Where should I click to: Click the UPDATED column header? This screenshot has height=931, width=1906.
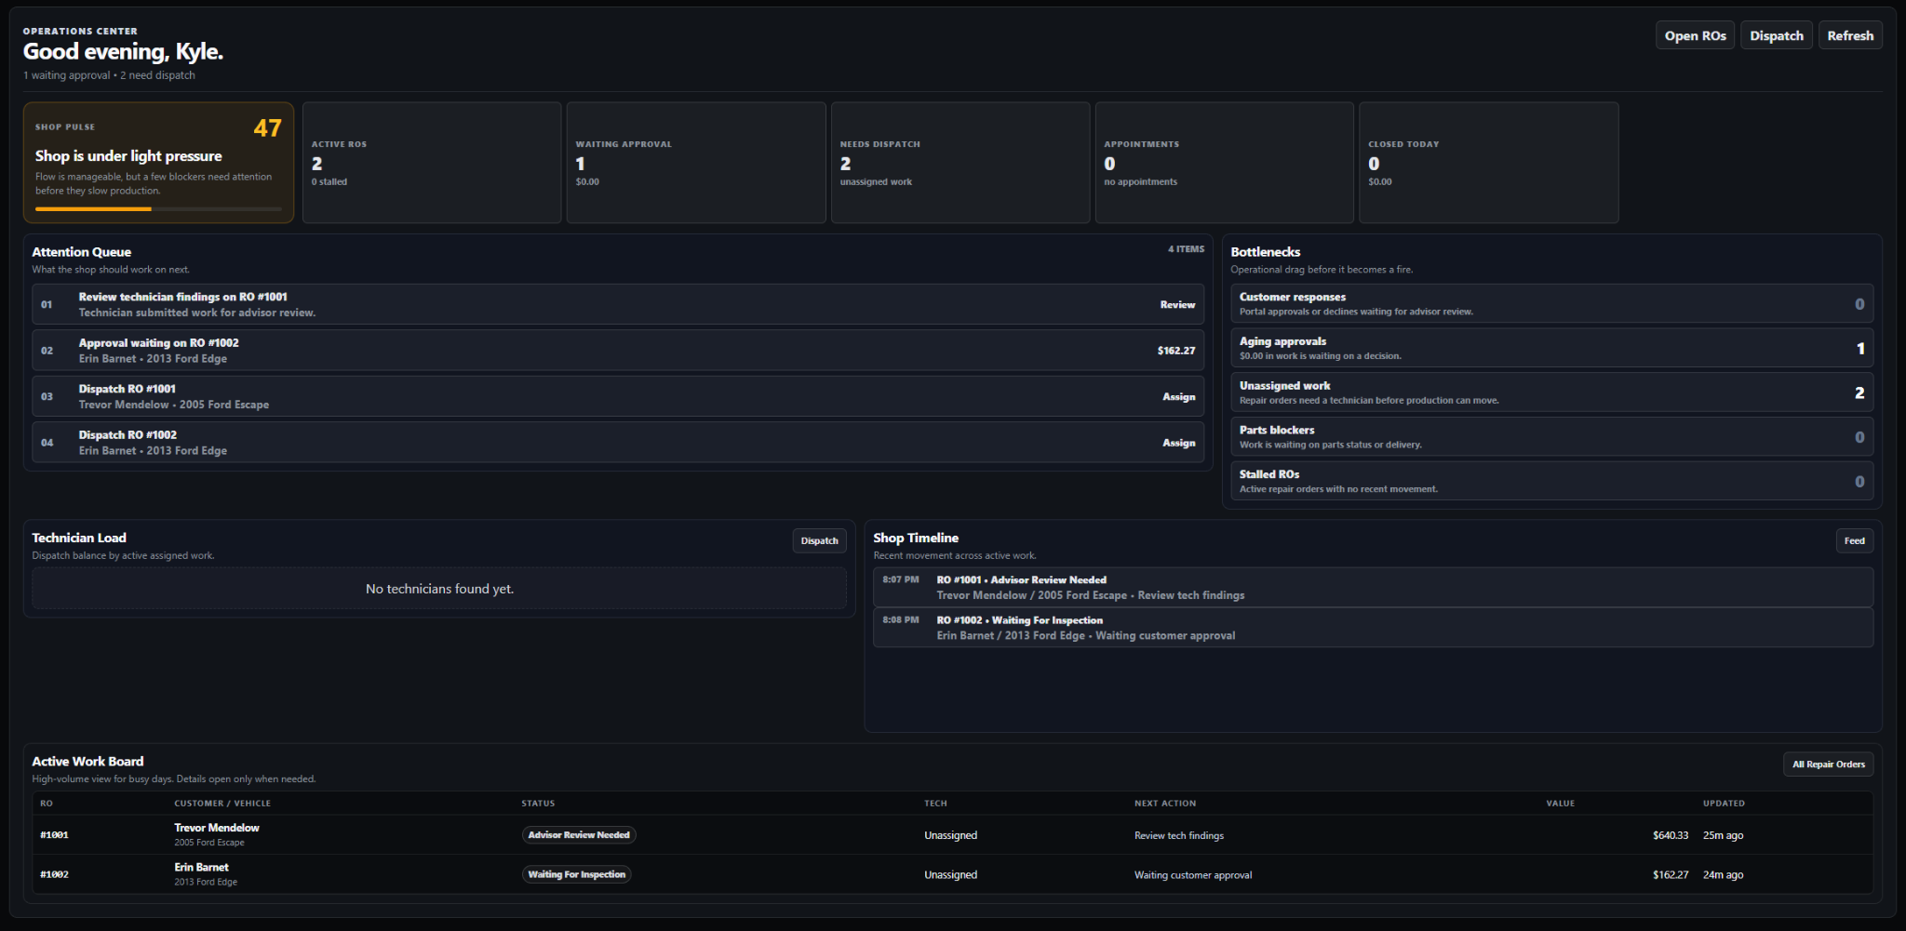coord(1724,804)
